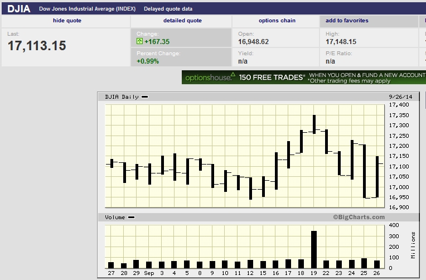Click the 9/26/14 date above the chart
This screenshot has width=426, height=280.
click(x=399, y=97)
